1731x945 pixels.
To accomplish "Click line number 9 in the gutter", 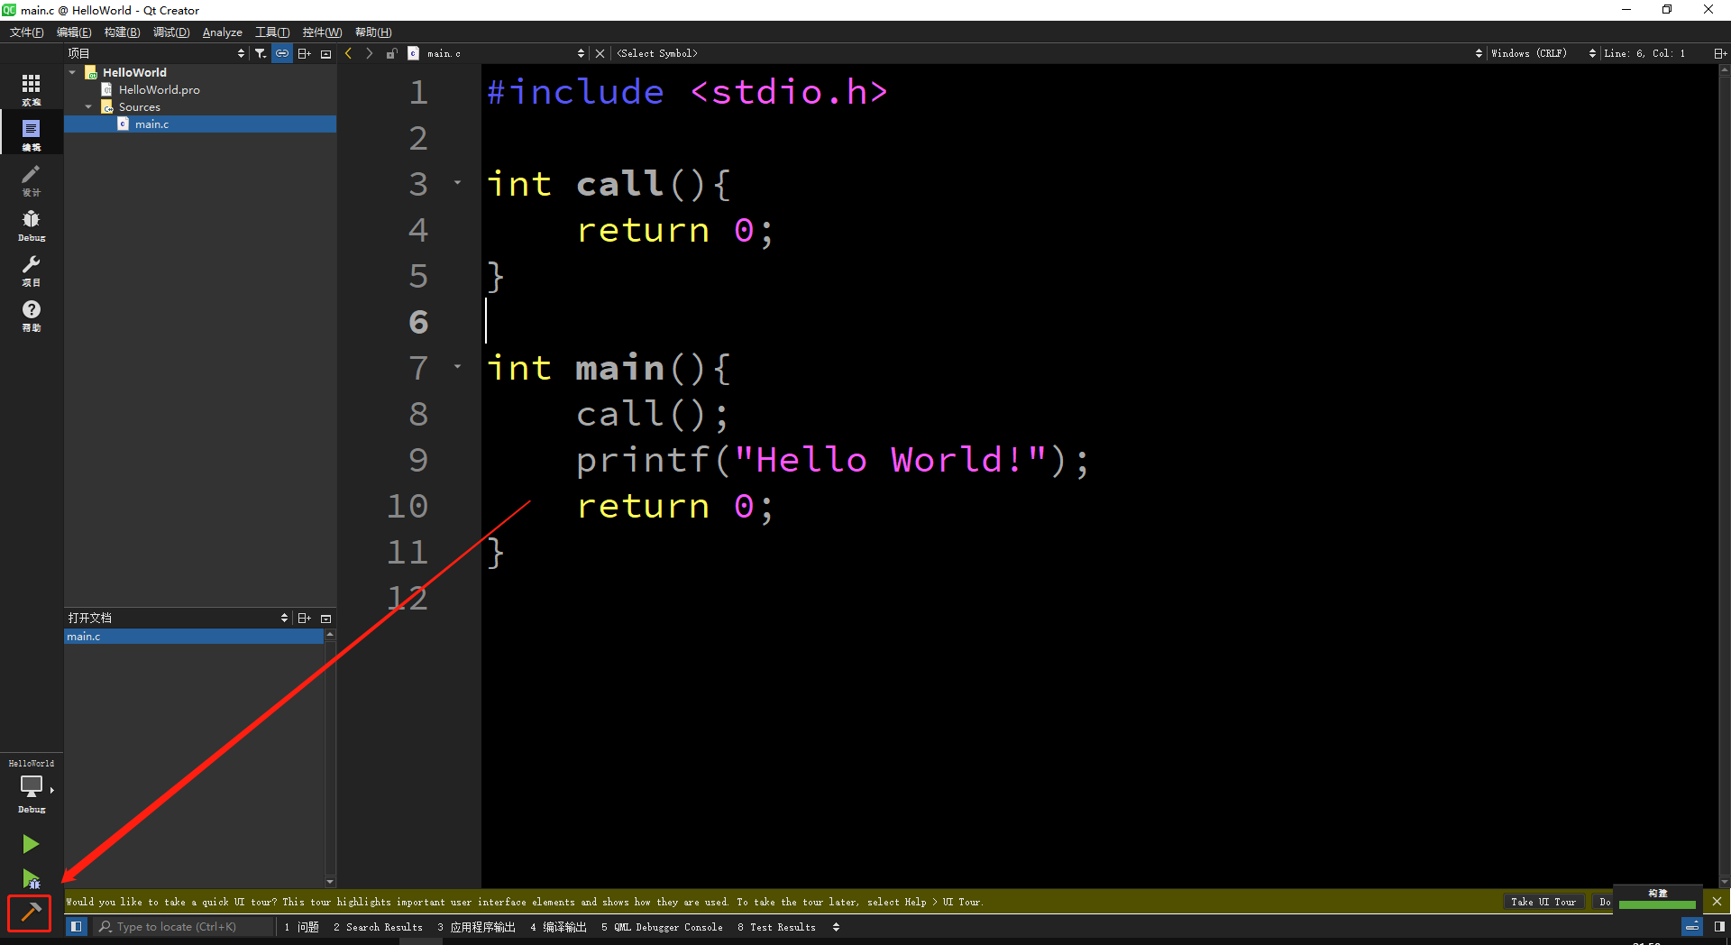I will coord(418,459).
